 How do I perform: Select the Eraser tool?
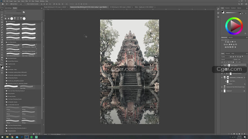pos(2,37)
